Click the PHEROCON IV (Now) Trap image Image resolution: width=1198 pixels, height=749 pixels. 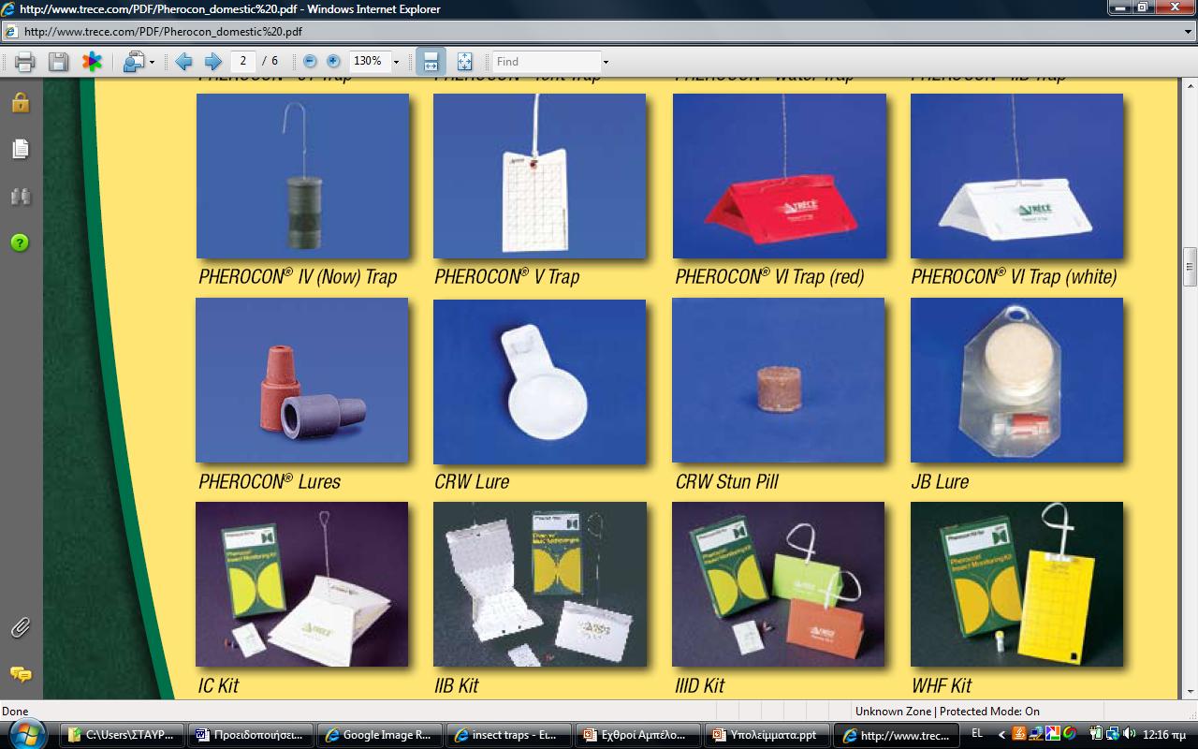pos(302,176)
